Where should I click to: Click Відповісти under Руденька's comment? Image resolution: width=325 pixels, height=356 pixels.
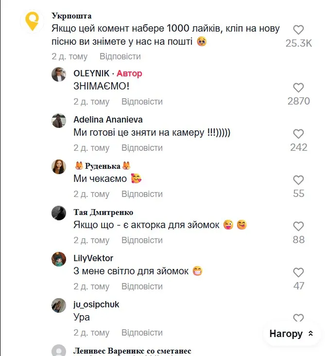[x=142, y=194]
